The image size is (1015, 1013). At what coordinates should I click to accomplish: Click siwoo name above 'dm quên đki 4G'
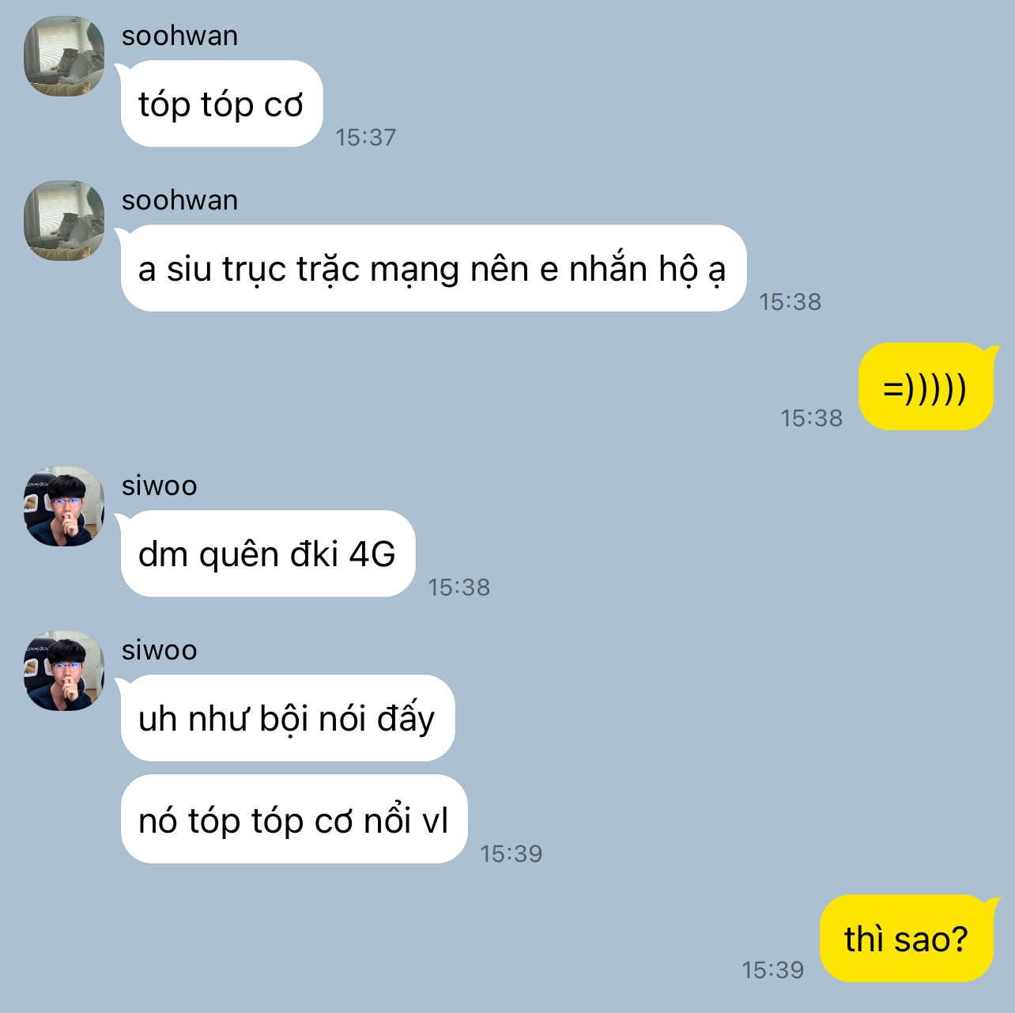point(159,486)
